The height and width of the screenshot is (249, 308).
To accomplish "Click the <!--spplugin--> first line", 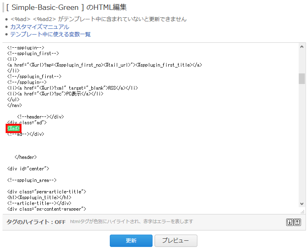I will (26, 48).
